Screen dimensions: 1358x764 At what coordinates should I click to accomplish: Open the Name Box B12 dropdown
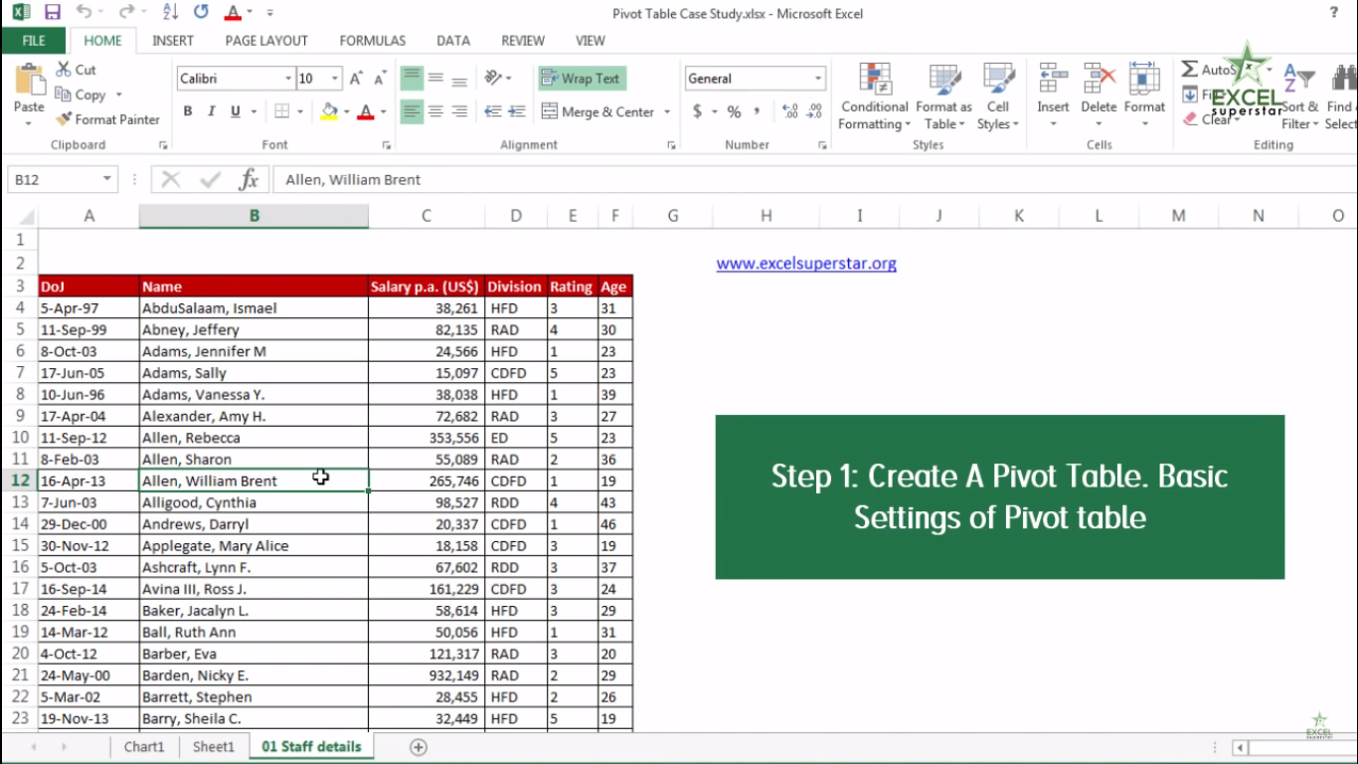[x=106, y=180]
